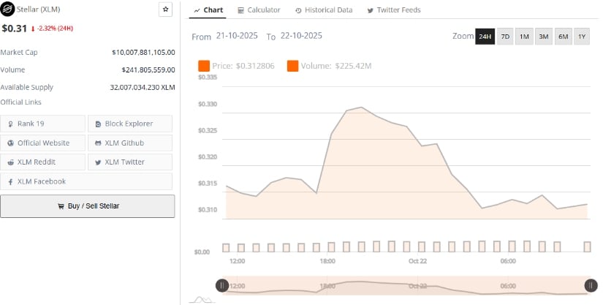Select the 24H zoom range

click(x=485, y=37)
